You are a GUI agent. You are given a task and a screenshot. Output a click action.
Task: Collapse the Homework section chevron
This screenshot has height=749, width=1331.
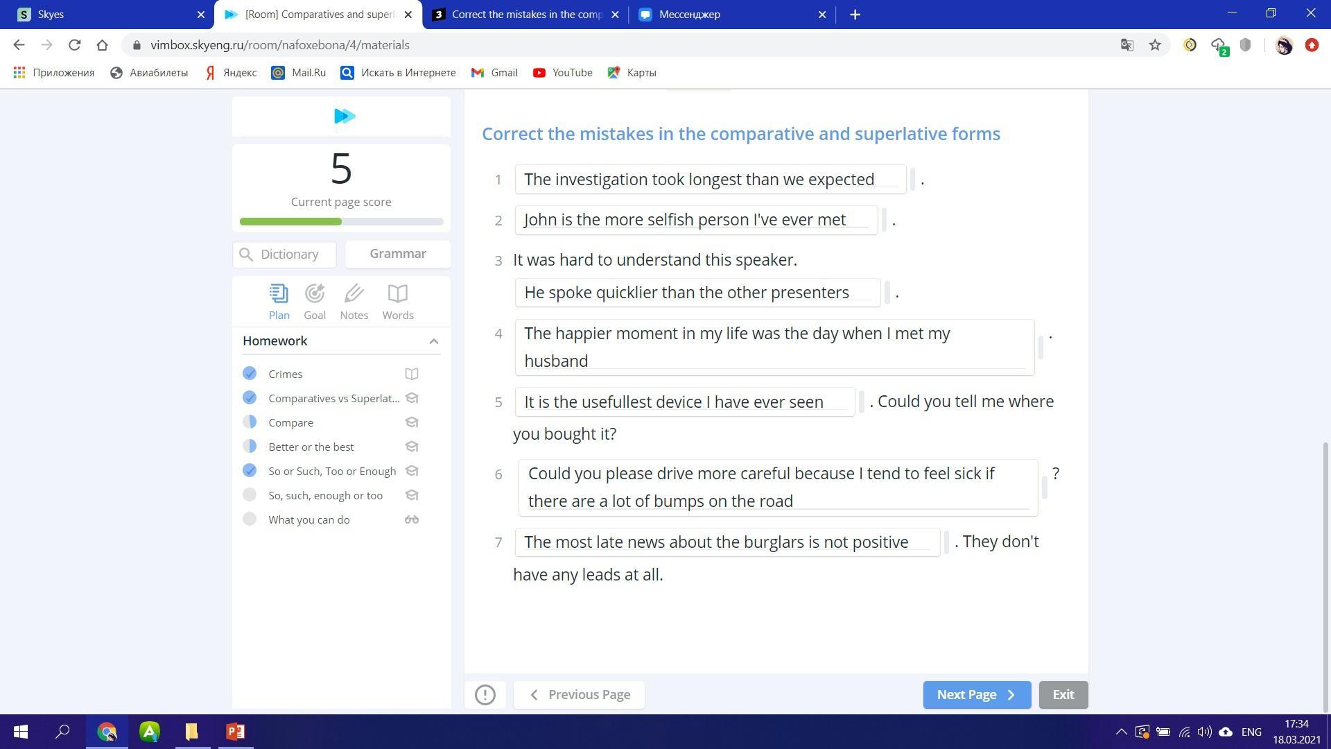coord(433,341)
